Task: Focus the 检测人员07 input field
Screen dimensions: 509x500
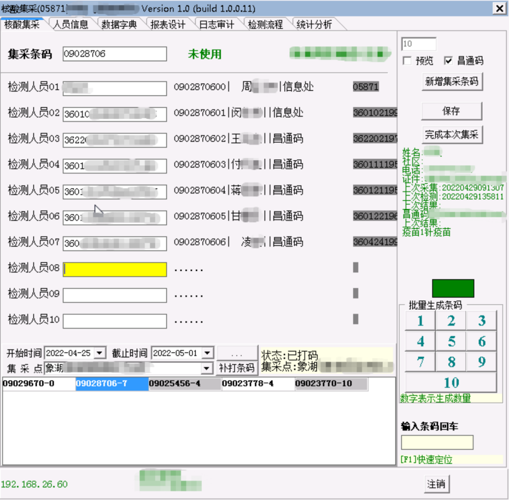Action: (115, 243)
